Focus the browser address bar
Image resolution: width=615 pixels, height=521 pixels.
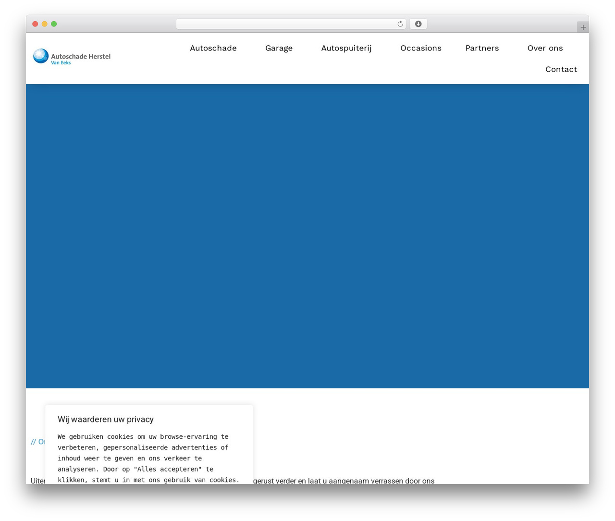[291, 24]
